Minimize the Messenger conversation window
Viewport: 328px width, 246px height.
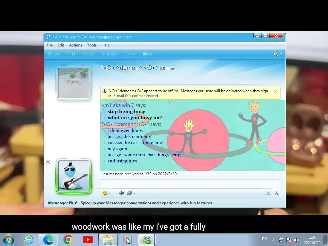click(258, 36)
